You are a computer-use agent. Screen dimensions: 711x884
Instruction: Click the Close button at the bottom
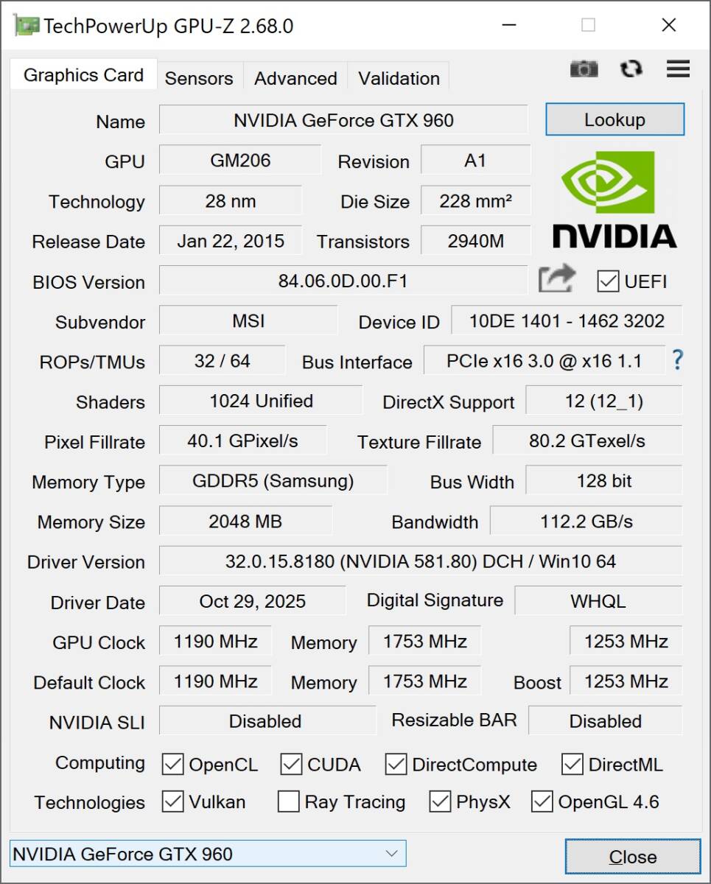point(632,857)
